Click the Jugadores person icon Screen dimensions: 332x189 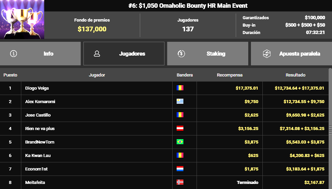(x=97, y=54)
